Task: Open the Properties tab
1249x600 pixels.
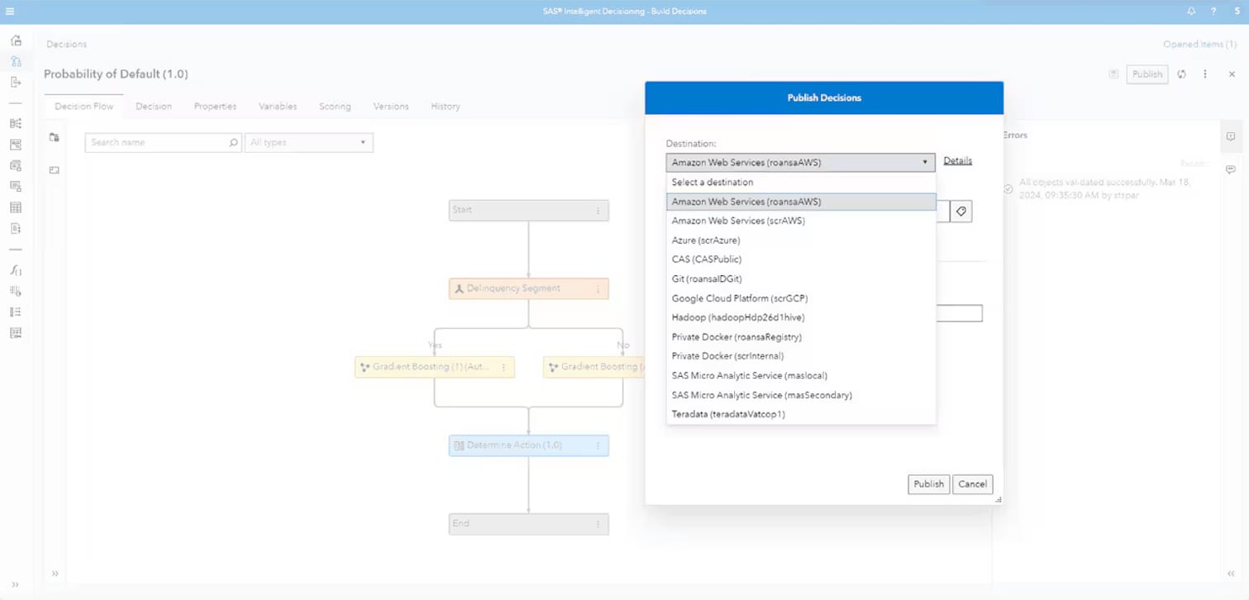Action: (215, 107)
